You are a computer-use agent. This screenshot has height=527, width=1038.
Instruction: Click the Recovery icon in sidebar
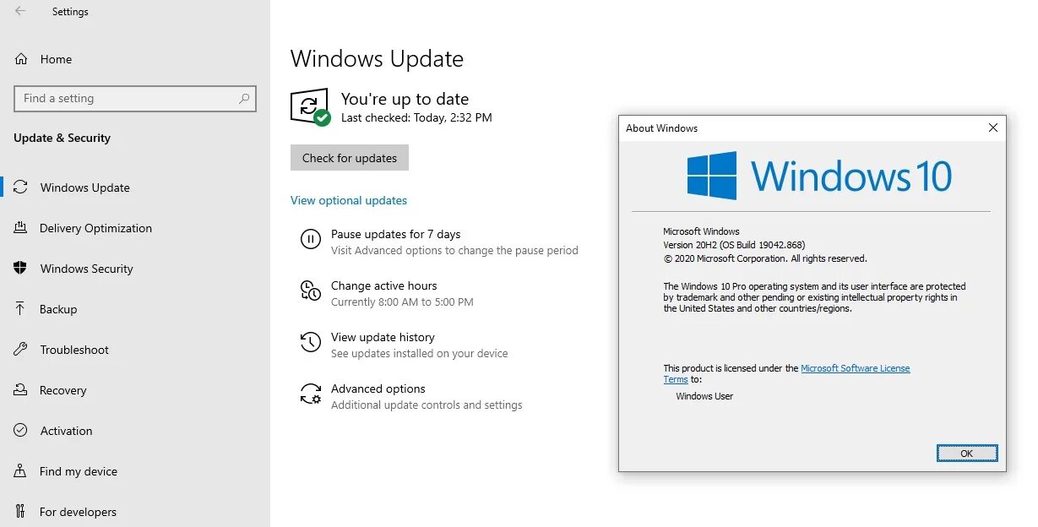click(21, 390)
